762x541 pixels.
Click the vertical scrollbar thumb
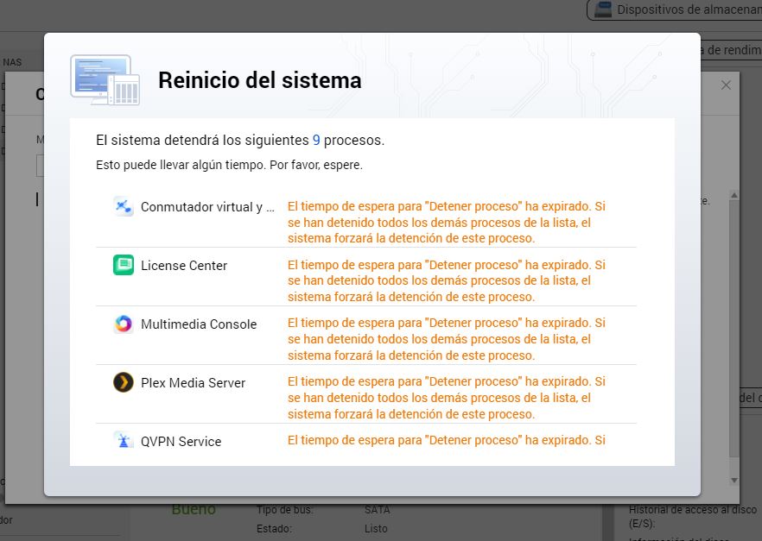(734, 328)
